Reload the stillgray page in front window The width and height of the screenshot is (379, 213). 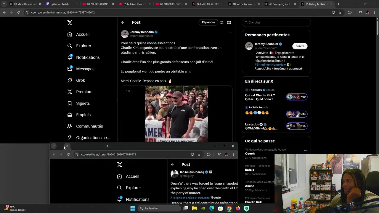[68, 154]
